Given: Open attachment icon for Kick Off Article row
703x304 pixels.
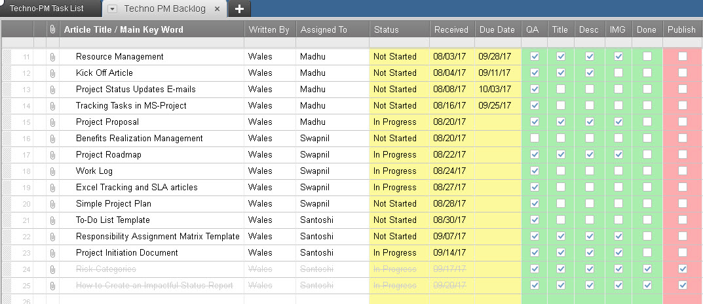Looking at the screenshot, I should click(x=52, y=73).
